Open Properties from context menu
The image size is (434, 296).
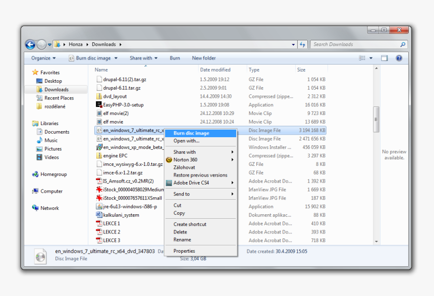201,251
